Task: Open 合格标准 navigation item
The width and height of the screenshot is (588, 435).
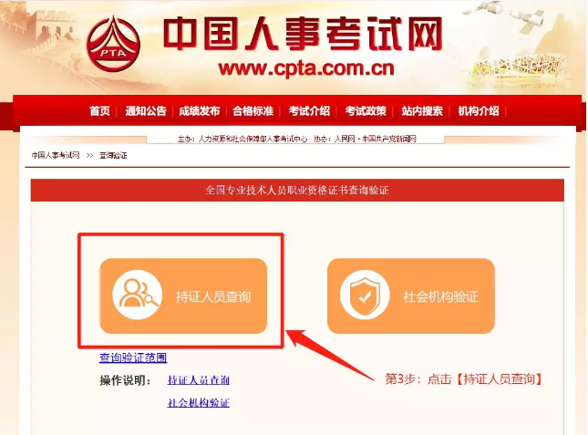Action: pos(253,111)
